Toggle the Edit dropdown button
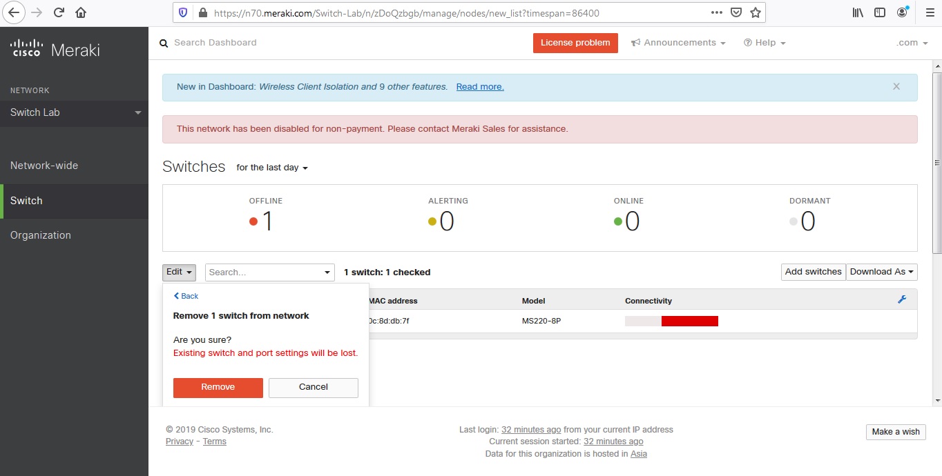The width and height of the screenshot is (942, 476). point(179,272)
